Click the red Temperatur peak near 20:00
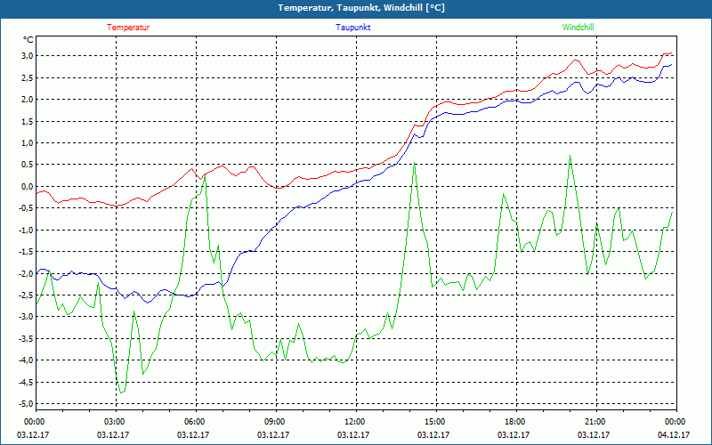Viewport: 712px width, 445px height. click(576, 60)
